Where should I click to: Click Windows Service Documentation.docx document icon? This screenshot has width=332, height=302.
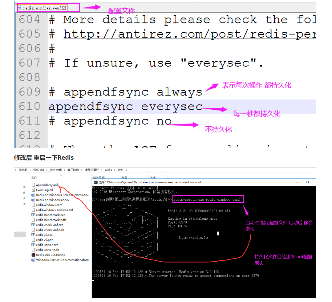[33, 260]
